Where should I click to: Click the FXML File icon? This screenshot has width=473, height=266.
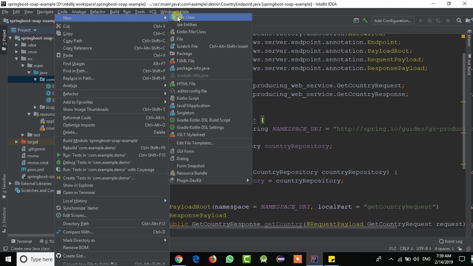(x=172, y=61)
